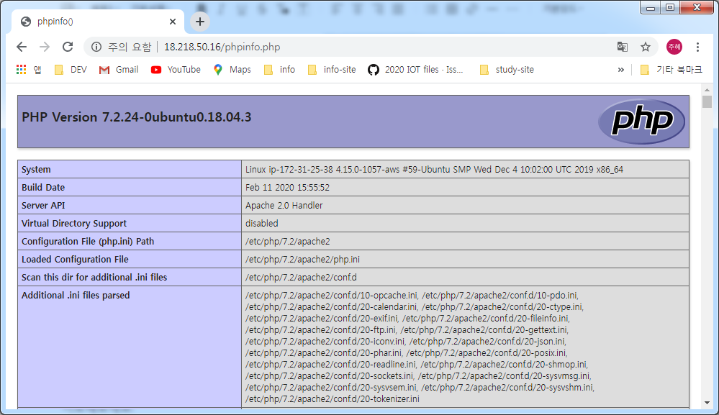Click the PHP Version 7.2.24-0ubuntu0.18.04.3 heading

coord(137,117)
